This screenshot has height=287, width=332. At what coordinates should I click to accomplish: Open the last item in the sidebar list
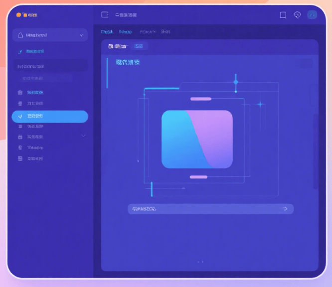[x=35, y=158]
